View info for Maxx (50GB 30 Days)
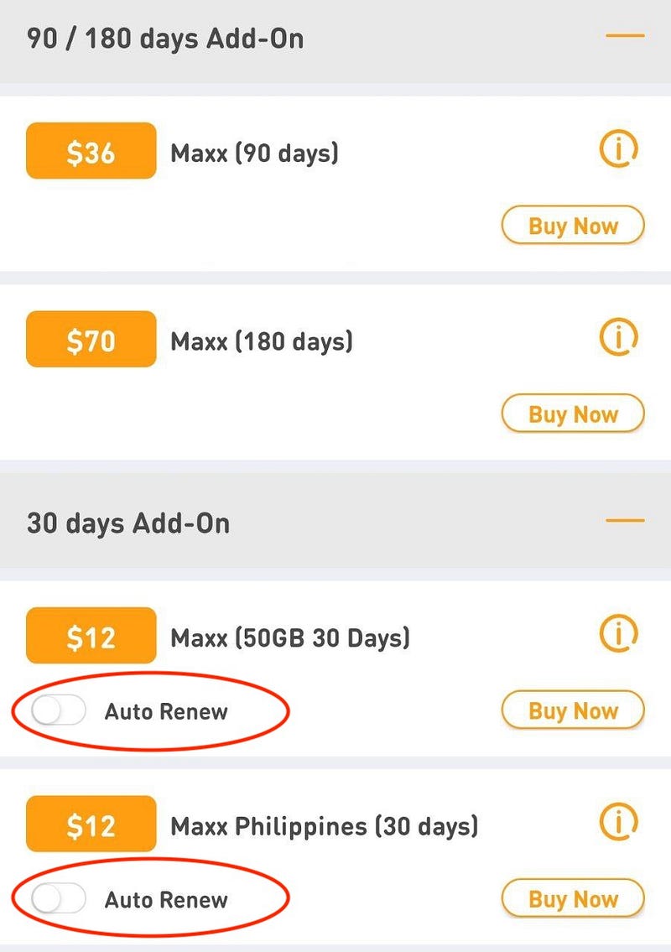The height and width of the screenshot is (952, 671). pos(619,635)
